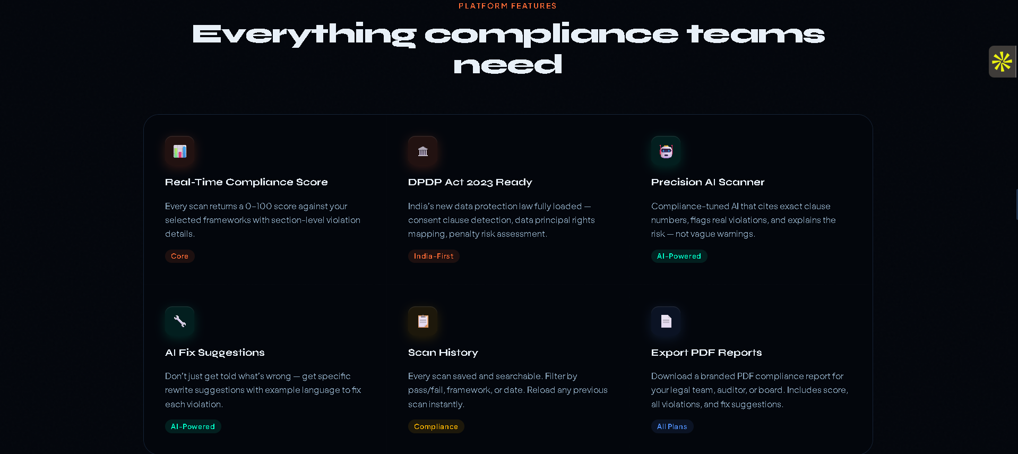Select the AI Fix Suggestions heading
The height and width of the screenshot is (454, 1018).
point(214,353)
